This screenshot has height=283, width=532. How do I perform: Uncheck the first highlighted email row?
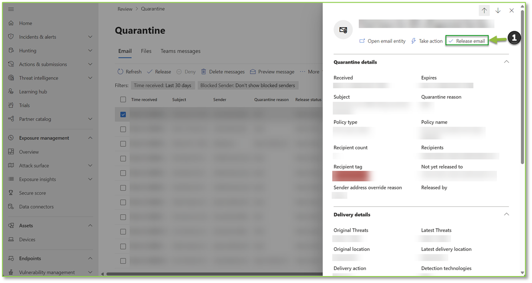[123, 114]
